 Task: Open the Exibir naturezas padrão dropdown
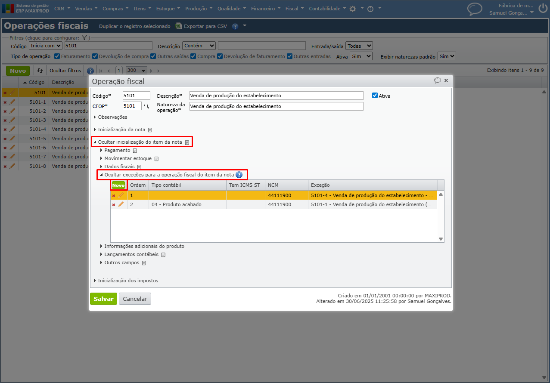coord(447,56)
